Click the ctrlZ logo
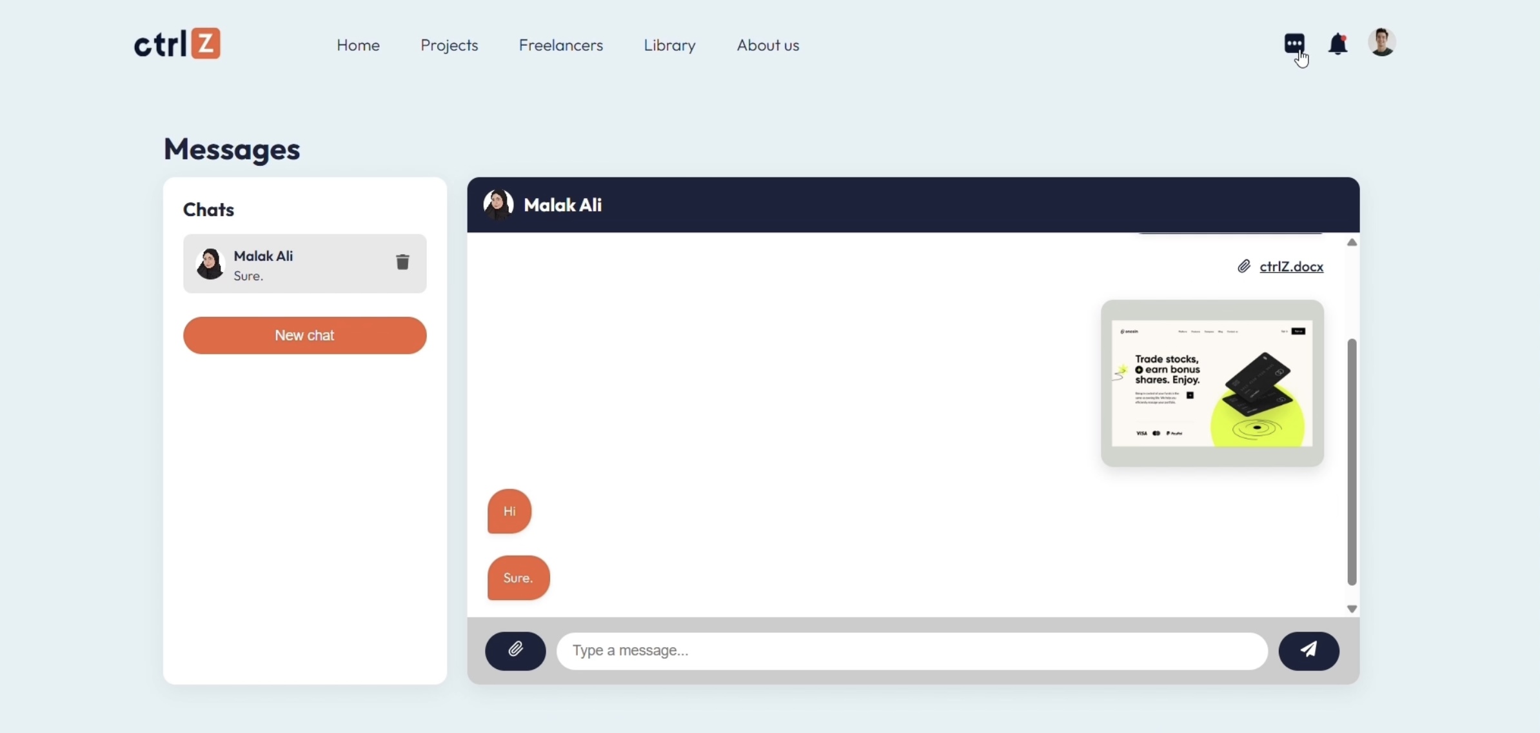This screenshot has width=1540, height=733. [x=177, y=43]
